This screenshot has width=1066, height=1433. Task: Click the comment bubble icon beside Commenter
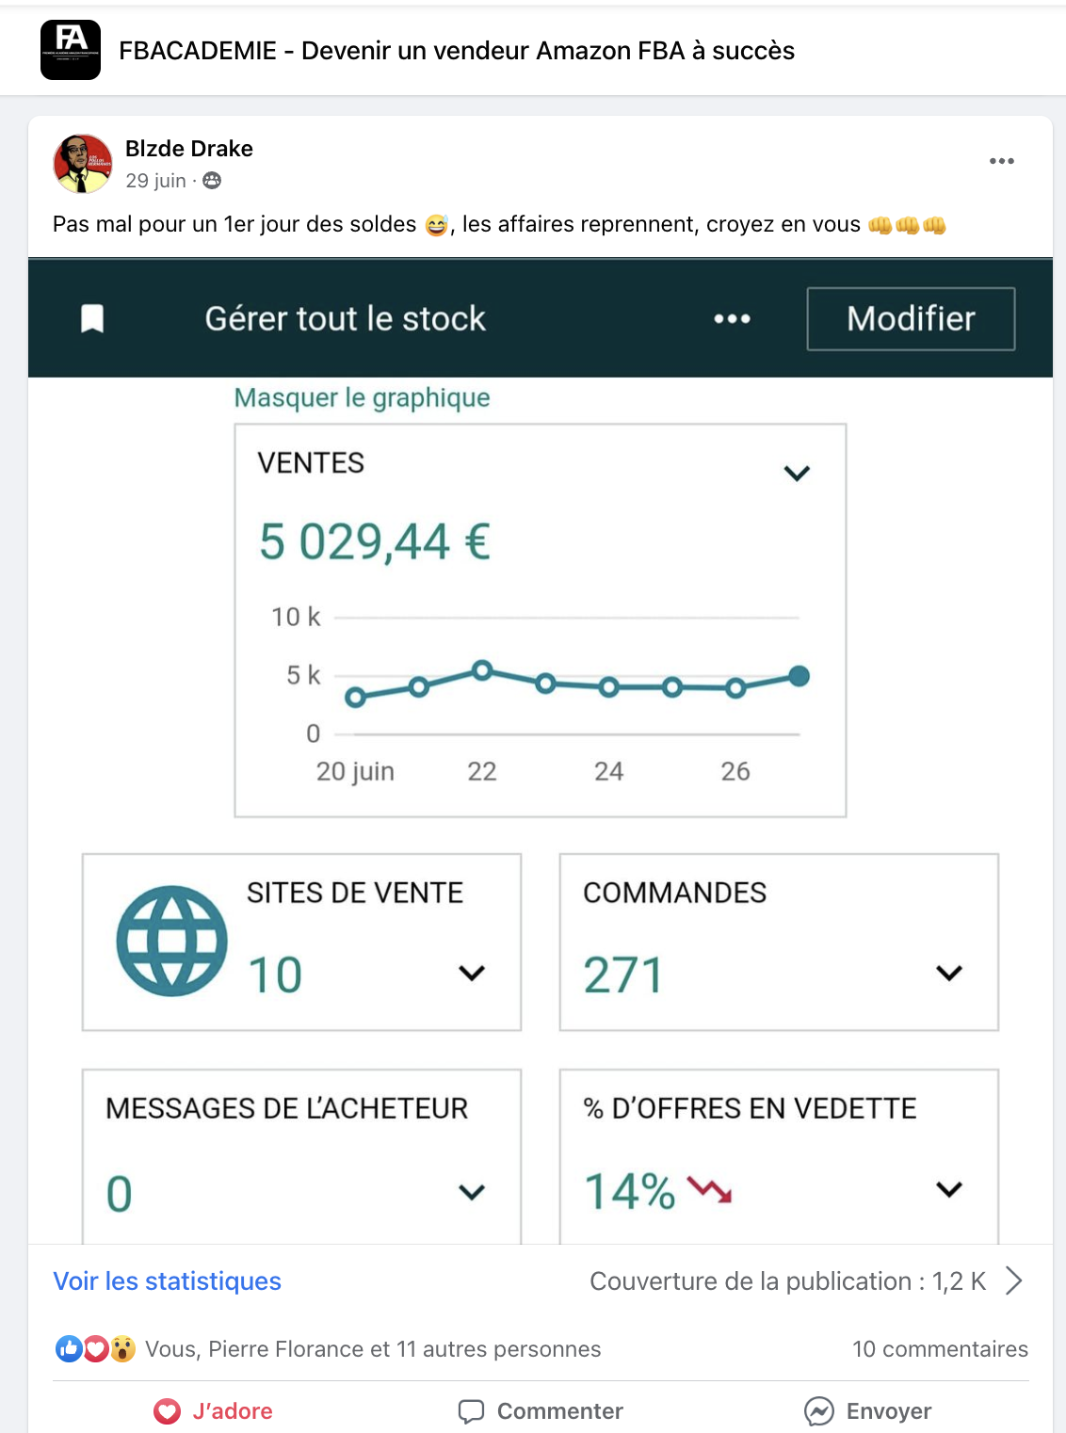[x=473, y=1411]
